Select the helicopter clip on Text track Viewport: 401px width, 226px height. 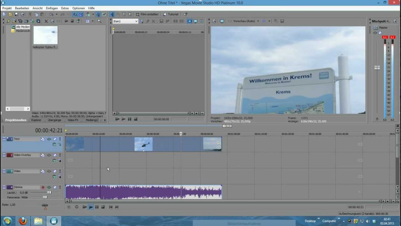[x=143, y=144]
